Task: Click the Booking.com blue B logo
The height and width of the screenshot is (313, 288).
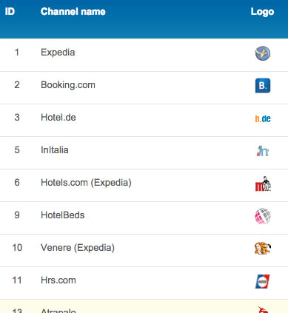Action: click(263, 86)
